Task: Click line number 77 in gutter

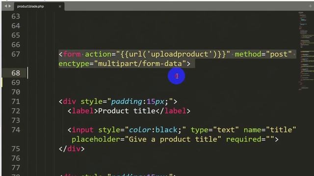Action: pos(16,168)
